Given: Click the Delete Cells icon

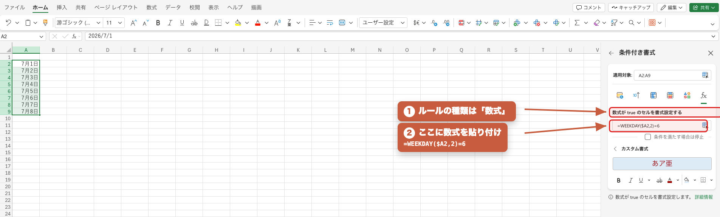Looking at the screenshot, I should point(537,23).
